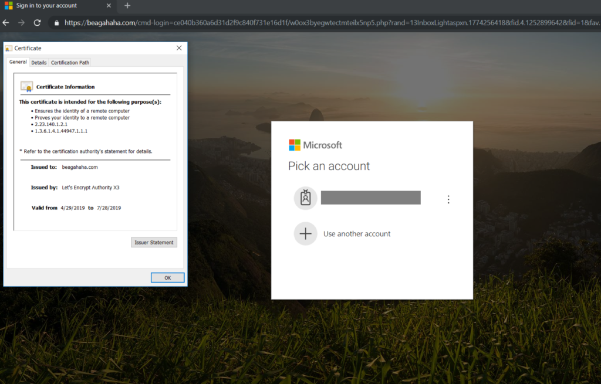Choose 'Use another account'

[357, 234]
